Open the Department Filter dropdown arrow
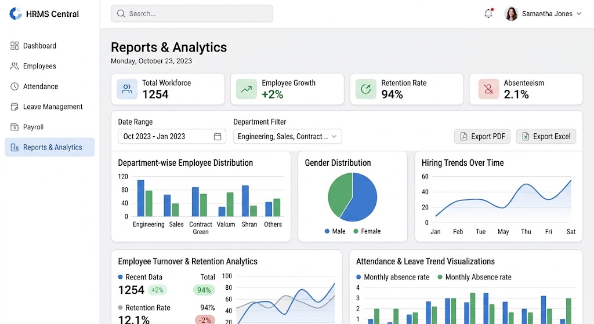The height and width of the screenshot is (324, 594). click(334, 137)
